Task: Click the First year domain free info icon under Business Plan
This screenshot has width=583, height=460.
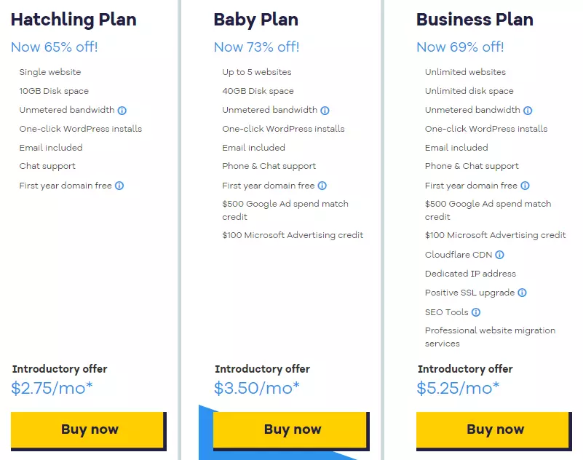Action: pos(526,185)
